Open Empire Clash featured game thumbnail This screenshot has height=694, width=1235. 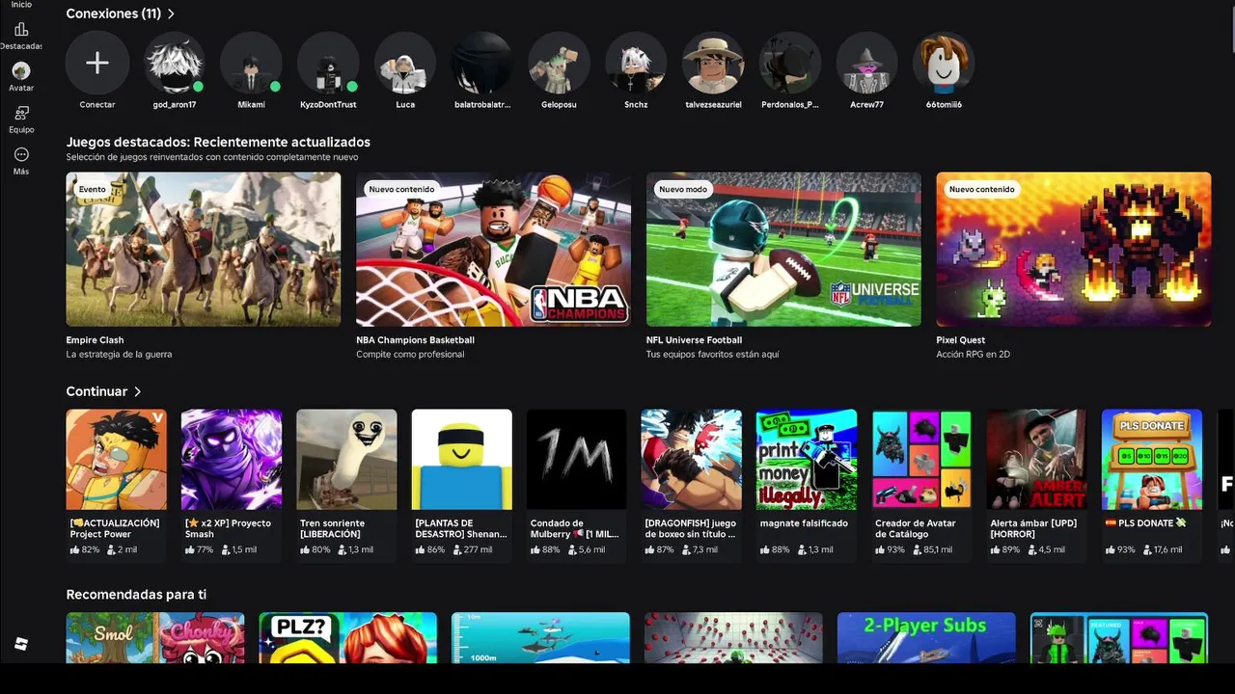pos(204,250)
